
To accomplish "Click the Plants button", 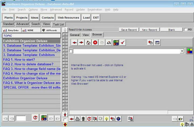I will click(x=9, y=18).
